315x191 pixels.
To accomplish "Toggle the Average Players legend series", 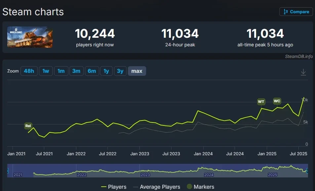I will coord(157,187).
